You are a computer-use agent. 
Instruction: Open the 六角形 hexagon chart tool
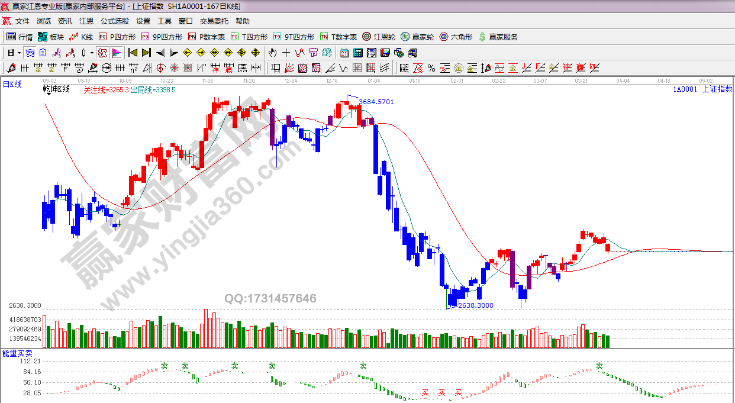[456, 37]
